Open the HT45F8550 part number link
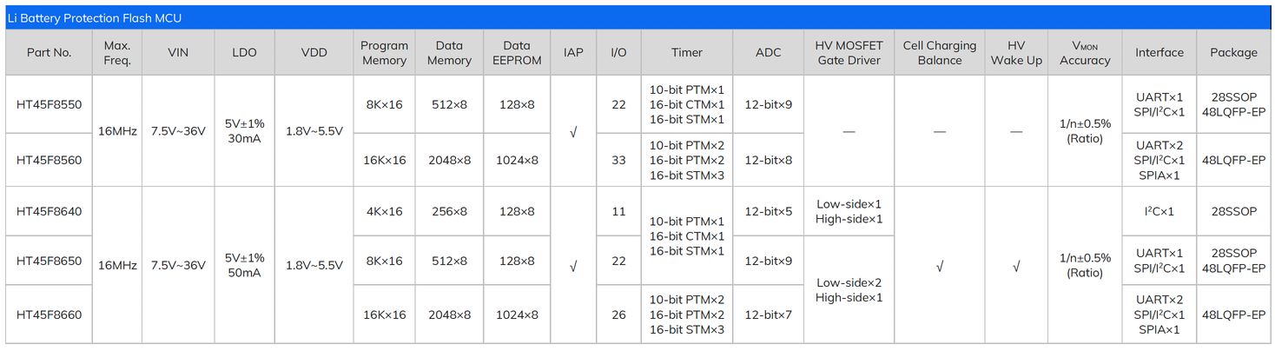Image resolution: width=1275 pixels, height=351 pixels. (x=49, y=104)
